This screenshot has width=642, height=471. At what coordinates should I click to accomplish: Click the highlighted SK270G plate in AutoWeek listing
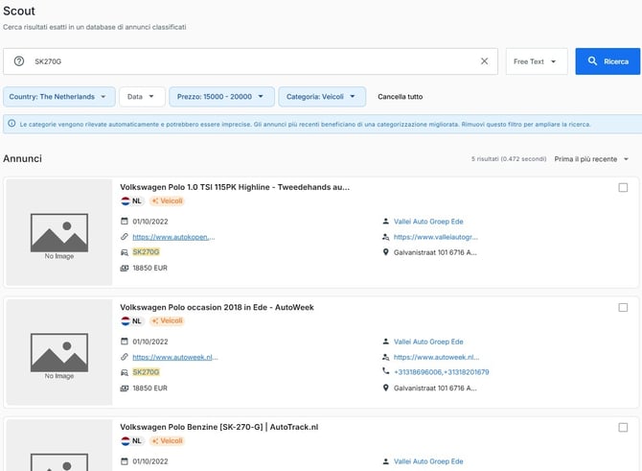pos(146,372)
